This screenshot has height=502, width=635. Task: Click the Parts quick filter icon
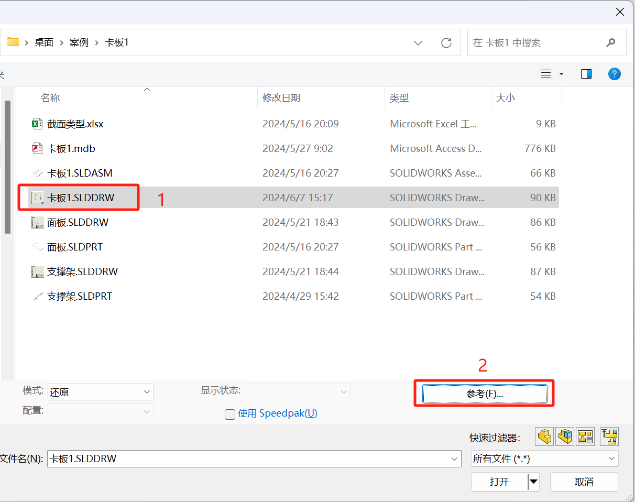point(545,436)
